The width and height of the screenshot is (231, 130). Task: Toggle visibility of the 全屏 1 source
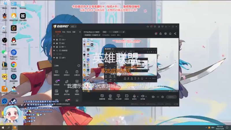54,58
